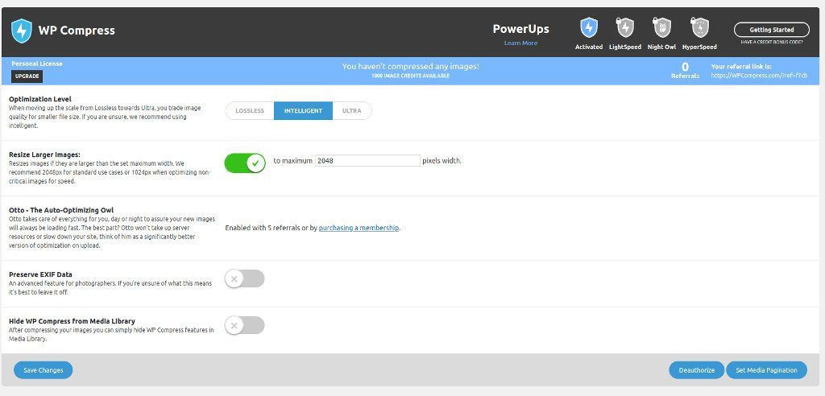Click the maximum pixels width field
The height and width of the screenshot is (396, 825).
pos(367,161)
